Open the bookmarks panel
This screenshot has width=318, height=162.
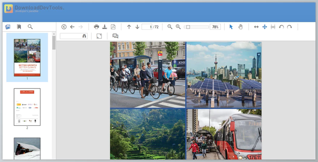[x=19, y=27]
